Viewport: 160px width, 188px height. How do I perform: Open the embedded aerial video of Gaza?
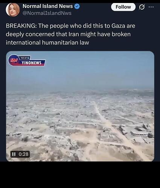point(80,106)
